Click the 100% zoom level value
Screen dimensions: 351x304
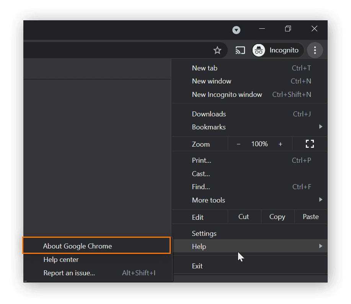click(x=260, y=144)
